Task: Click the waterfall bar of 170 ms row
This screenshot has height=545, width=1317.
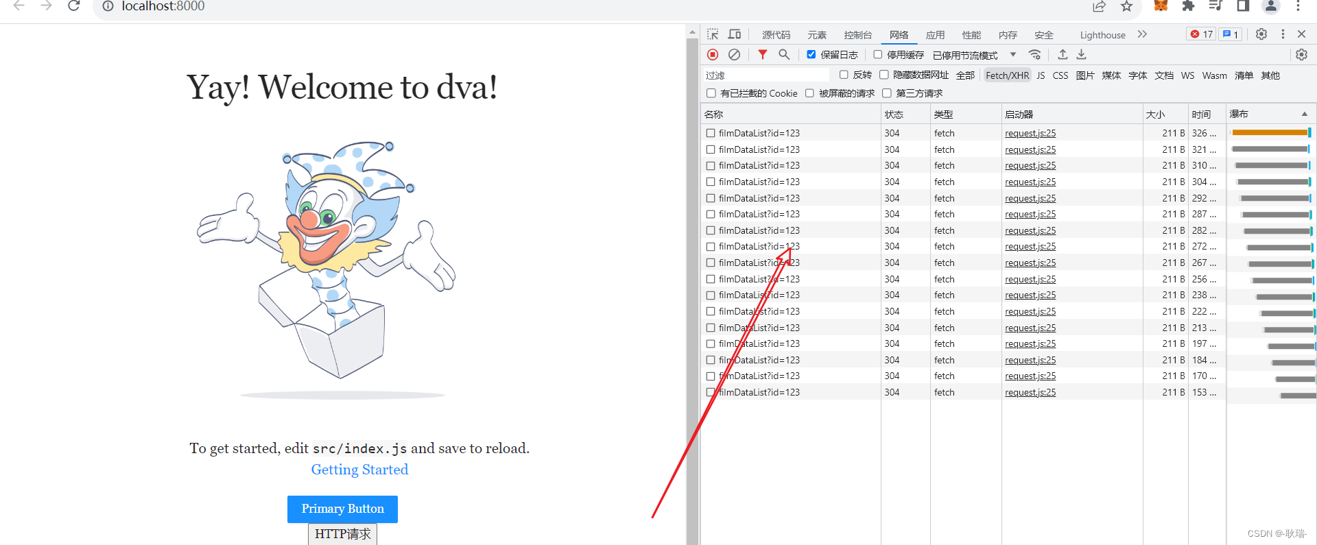Action: point(1295,378)
